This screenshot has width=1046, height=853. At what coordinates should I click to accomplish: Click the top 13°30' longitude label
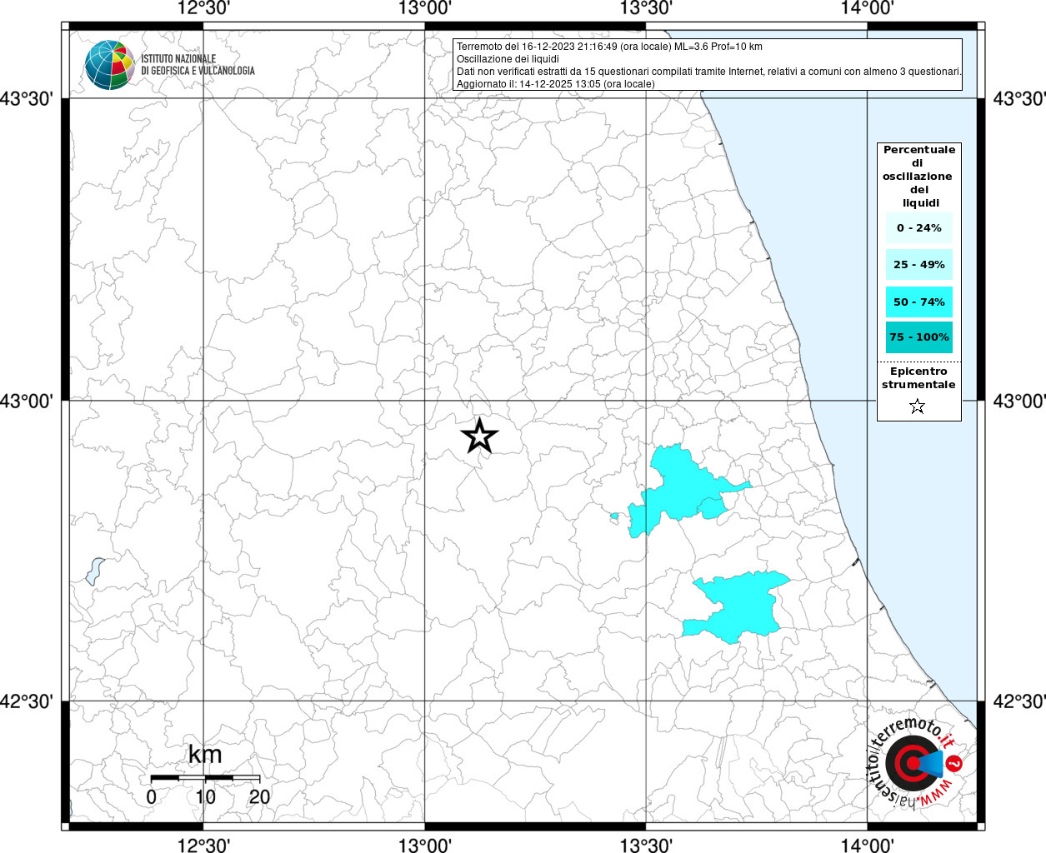(646, 8)
